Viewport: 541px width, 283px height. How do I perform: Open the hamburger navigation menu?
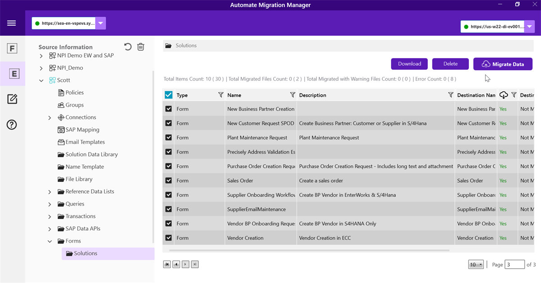pyautogui.click(x=12, y=23)
